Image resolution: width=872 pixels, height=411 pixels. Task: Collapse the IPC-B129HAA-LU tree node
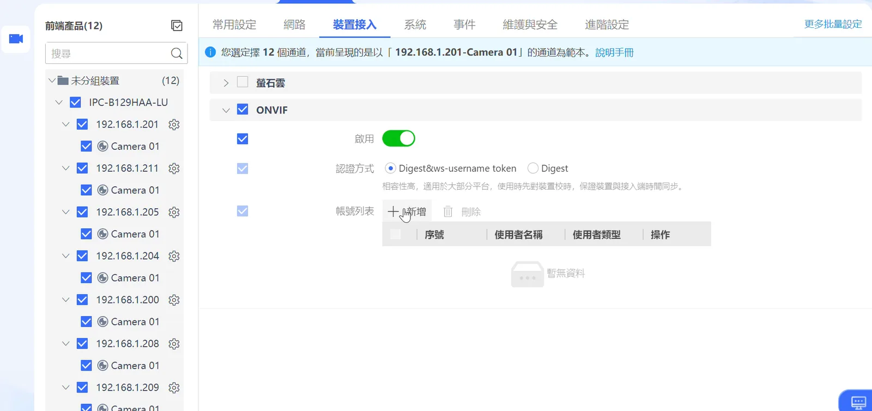[x=59, y=102]
